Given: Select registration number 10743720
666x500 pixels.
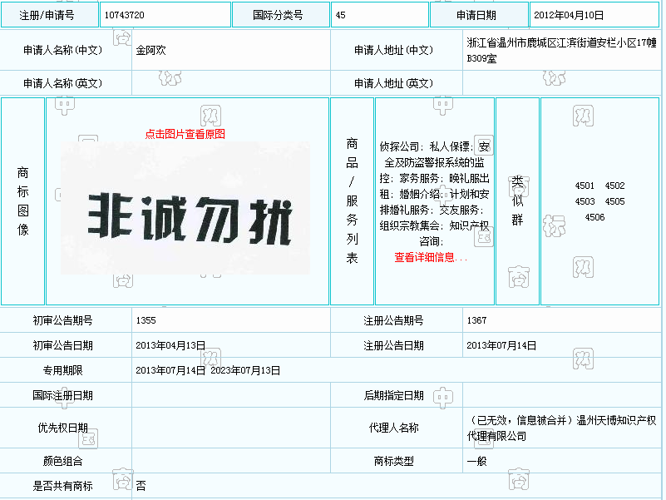Looking at the screenshot, I should point(125,15).
